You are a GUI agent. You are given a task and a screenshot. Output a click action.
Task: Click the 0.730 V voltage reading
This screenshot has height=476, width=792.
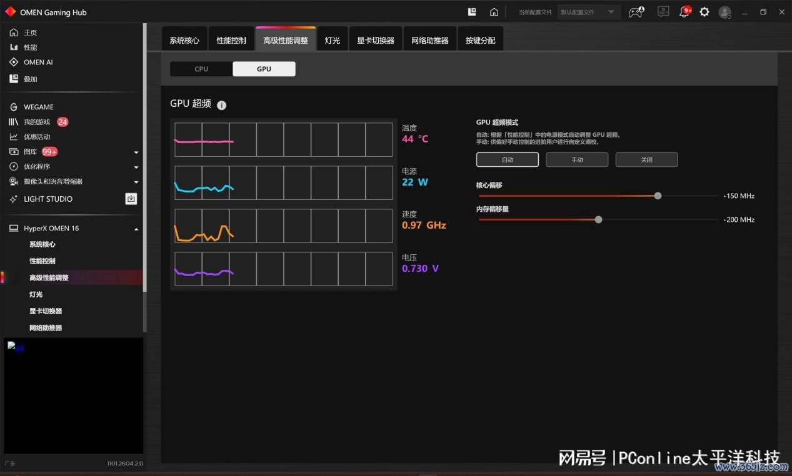point(420,269)
